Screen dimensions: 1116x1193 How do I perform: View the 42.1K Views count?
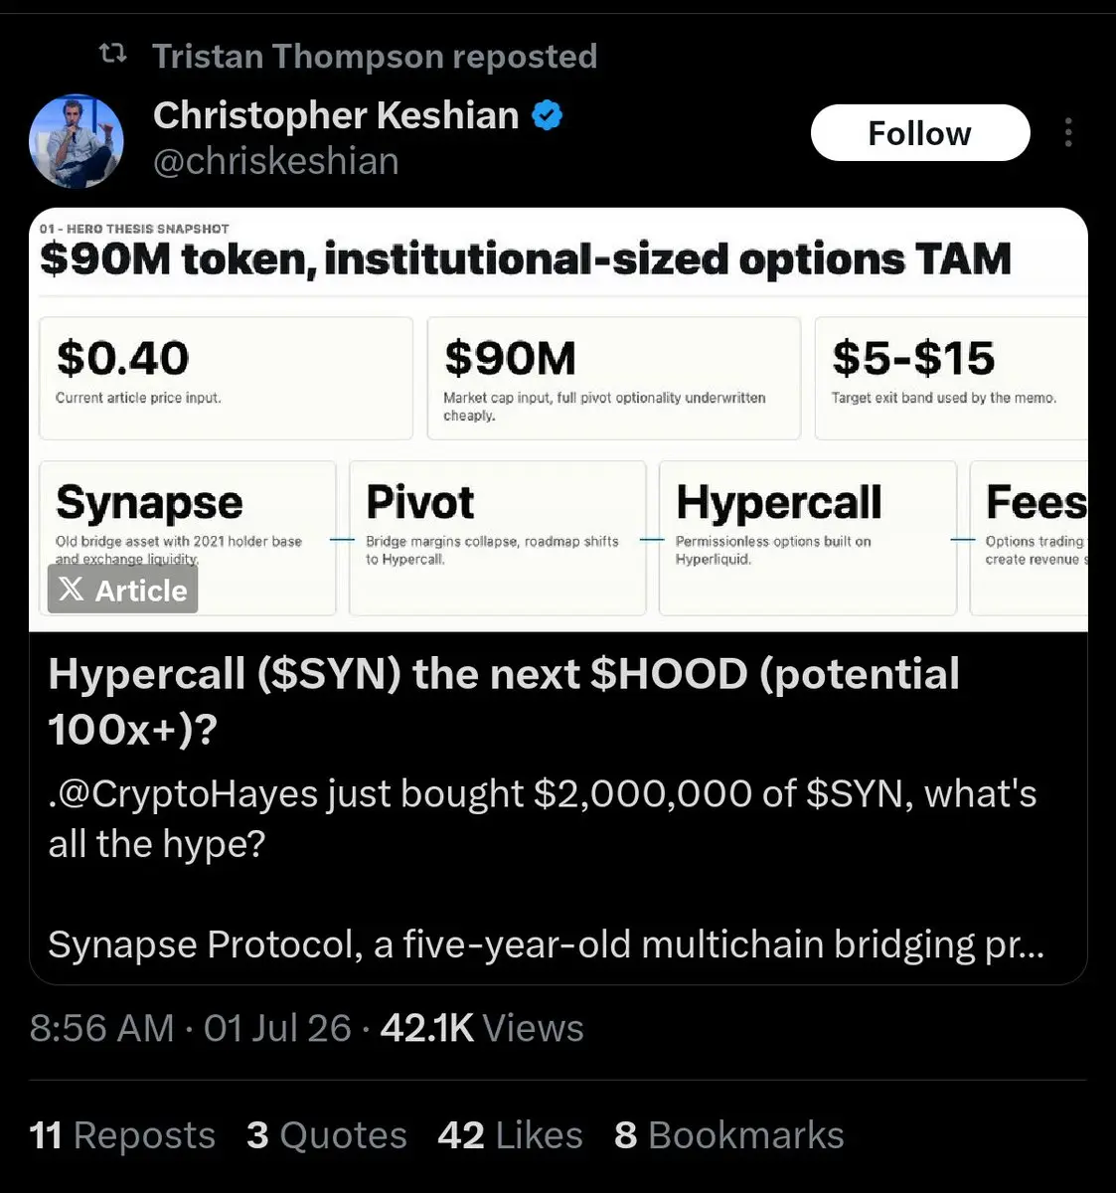point(482,1028)
